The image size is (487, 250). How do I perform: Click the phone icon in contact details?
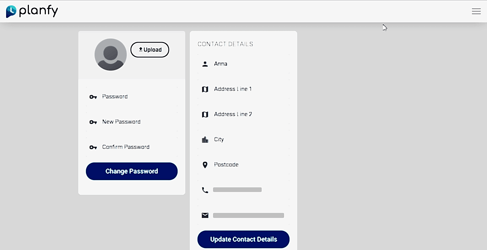pyautogui.click(x=205, y=190)
